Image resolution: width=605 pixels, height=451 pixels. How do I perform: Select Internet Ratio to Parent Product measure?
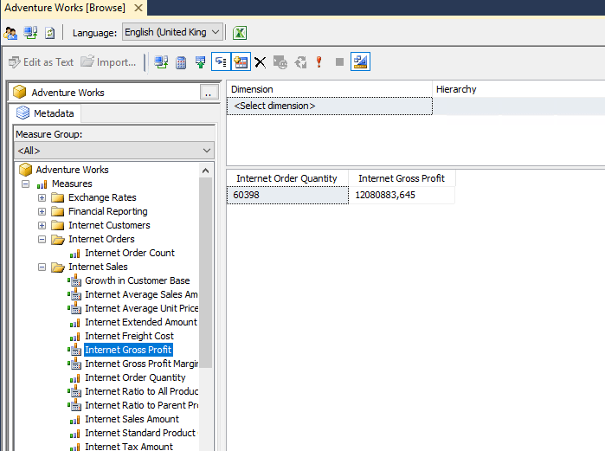click(141, 406)
